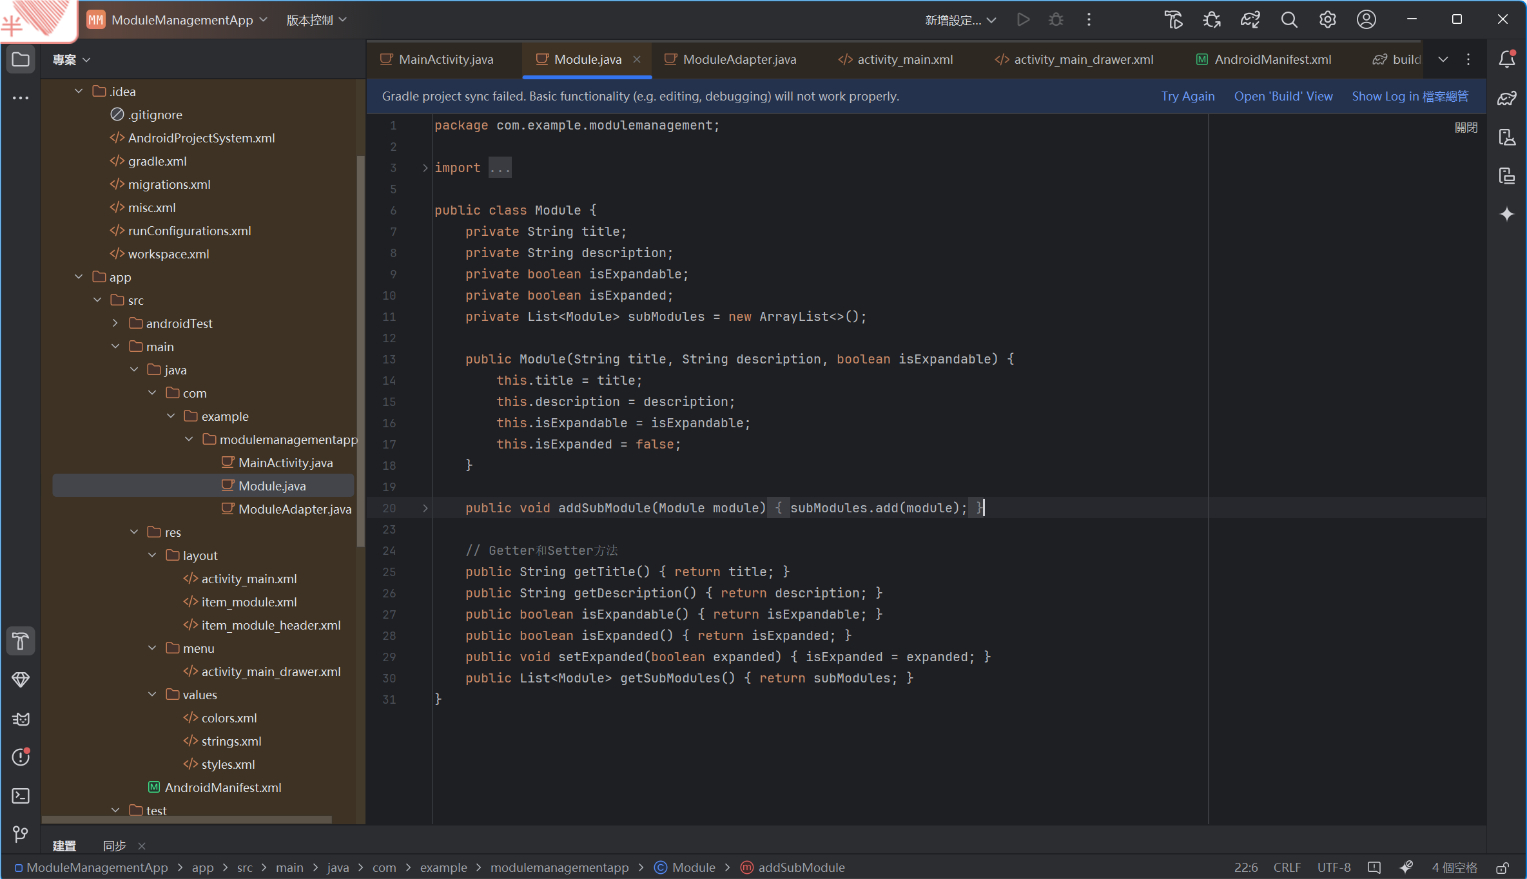Open the Gemini AI sparkle icon
The image size is (1527, 879).
point(1506,214)
